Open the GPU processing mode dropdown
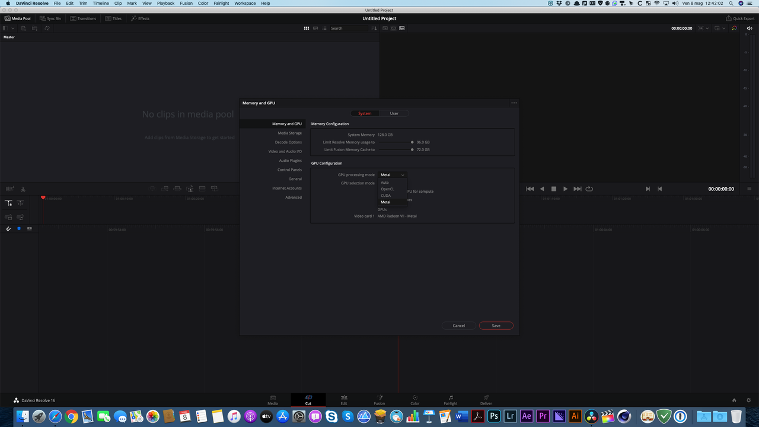 393,175
